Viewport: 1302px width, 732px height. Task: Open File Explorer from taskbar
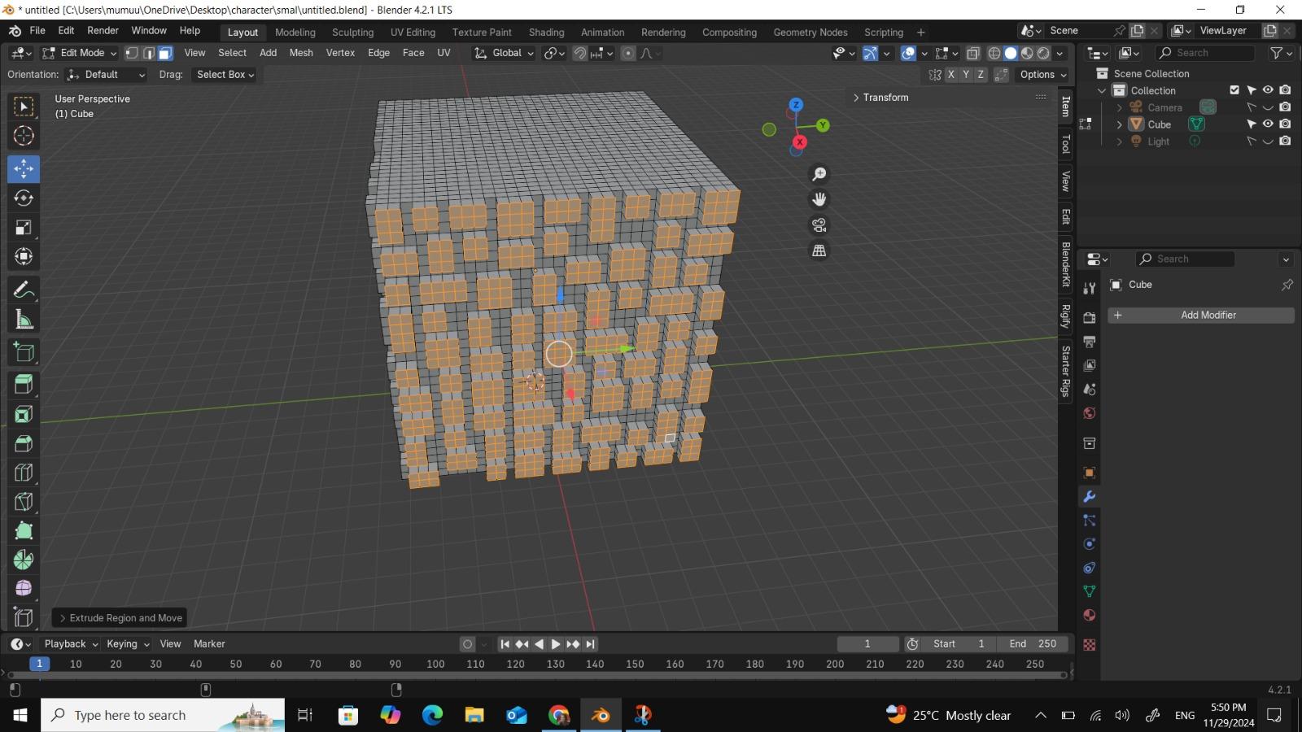474,715
